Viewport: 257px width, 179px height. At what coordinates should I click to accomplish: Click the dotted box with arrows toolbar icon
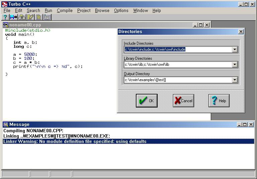tap(47, 17)
